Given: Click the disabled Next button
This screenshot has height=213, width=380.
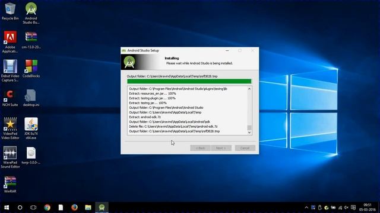Looking at the screenshot, I should (x=221, y=148).
